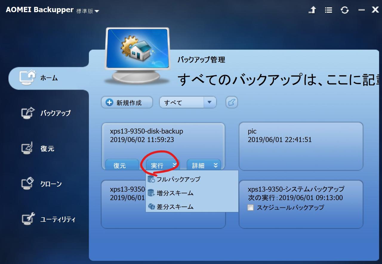Click the xps13-9350-disk-backup title text
Viewport: 382px width, 264px height.
[x=147, y=131]
